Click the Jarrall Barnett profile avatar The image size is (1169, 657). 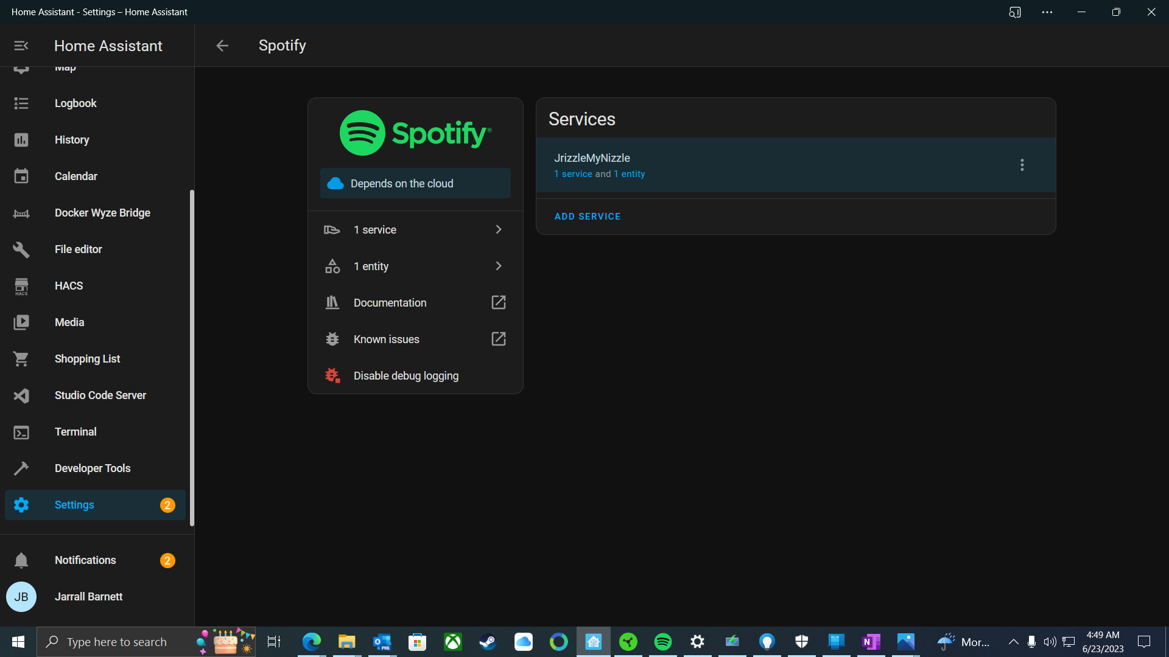coord(21,597)
